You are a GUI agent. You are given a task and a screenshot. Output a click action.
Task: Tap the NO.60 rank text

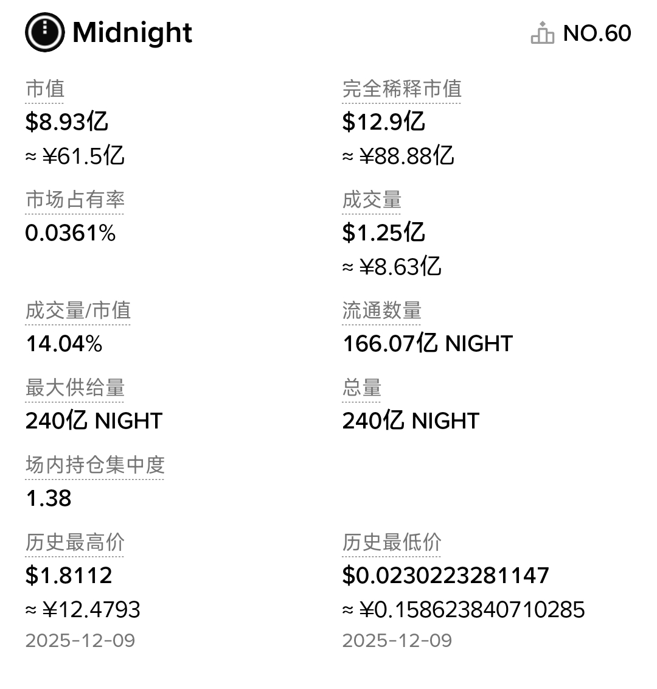[x=597, y=33]
